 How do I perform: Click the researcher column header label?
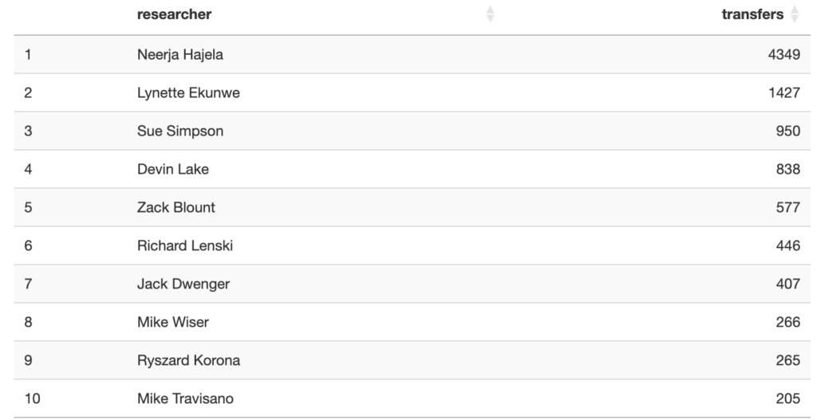pos(174,14)
